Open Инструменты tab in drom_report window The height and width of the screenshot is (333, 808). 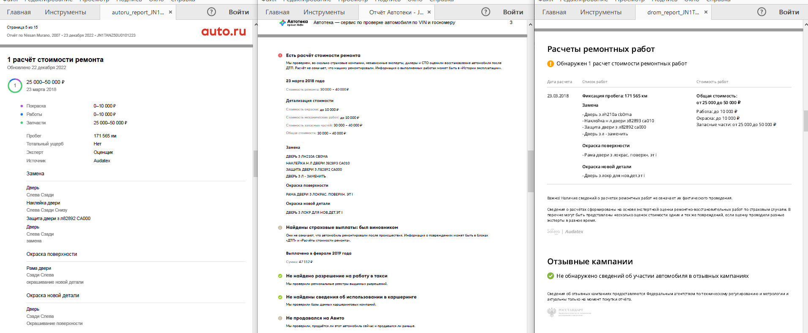click(601, 12)
